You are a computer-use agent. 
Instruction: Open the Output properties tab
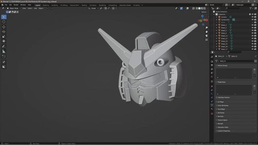[x=212, y=65]
